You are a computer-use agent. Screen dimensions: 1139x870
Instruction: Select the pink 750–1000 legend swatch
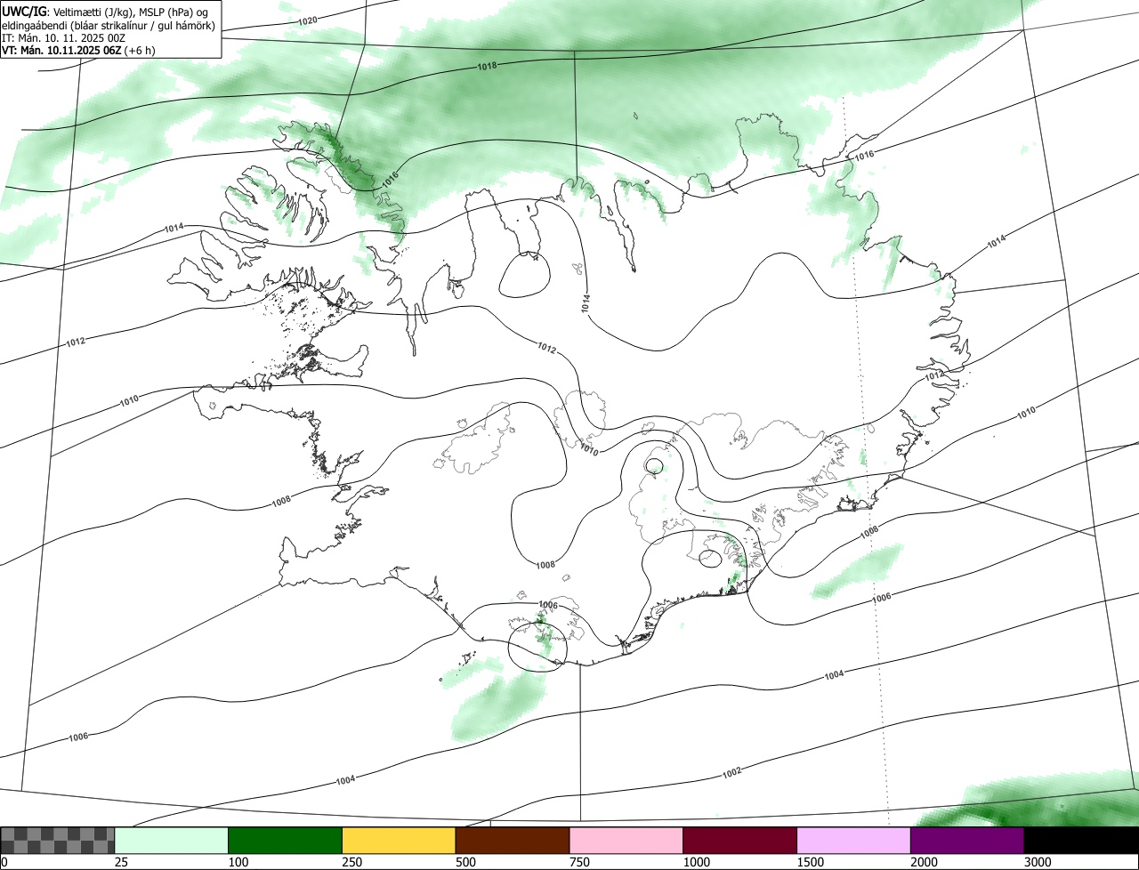[626, 841]
